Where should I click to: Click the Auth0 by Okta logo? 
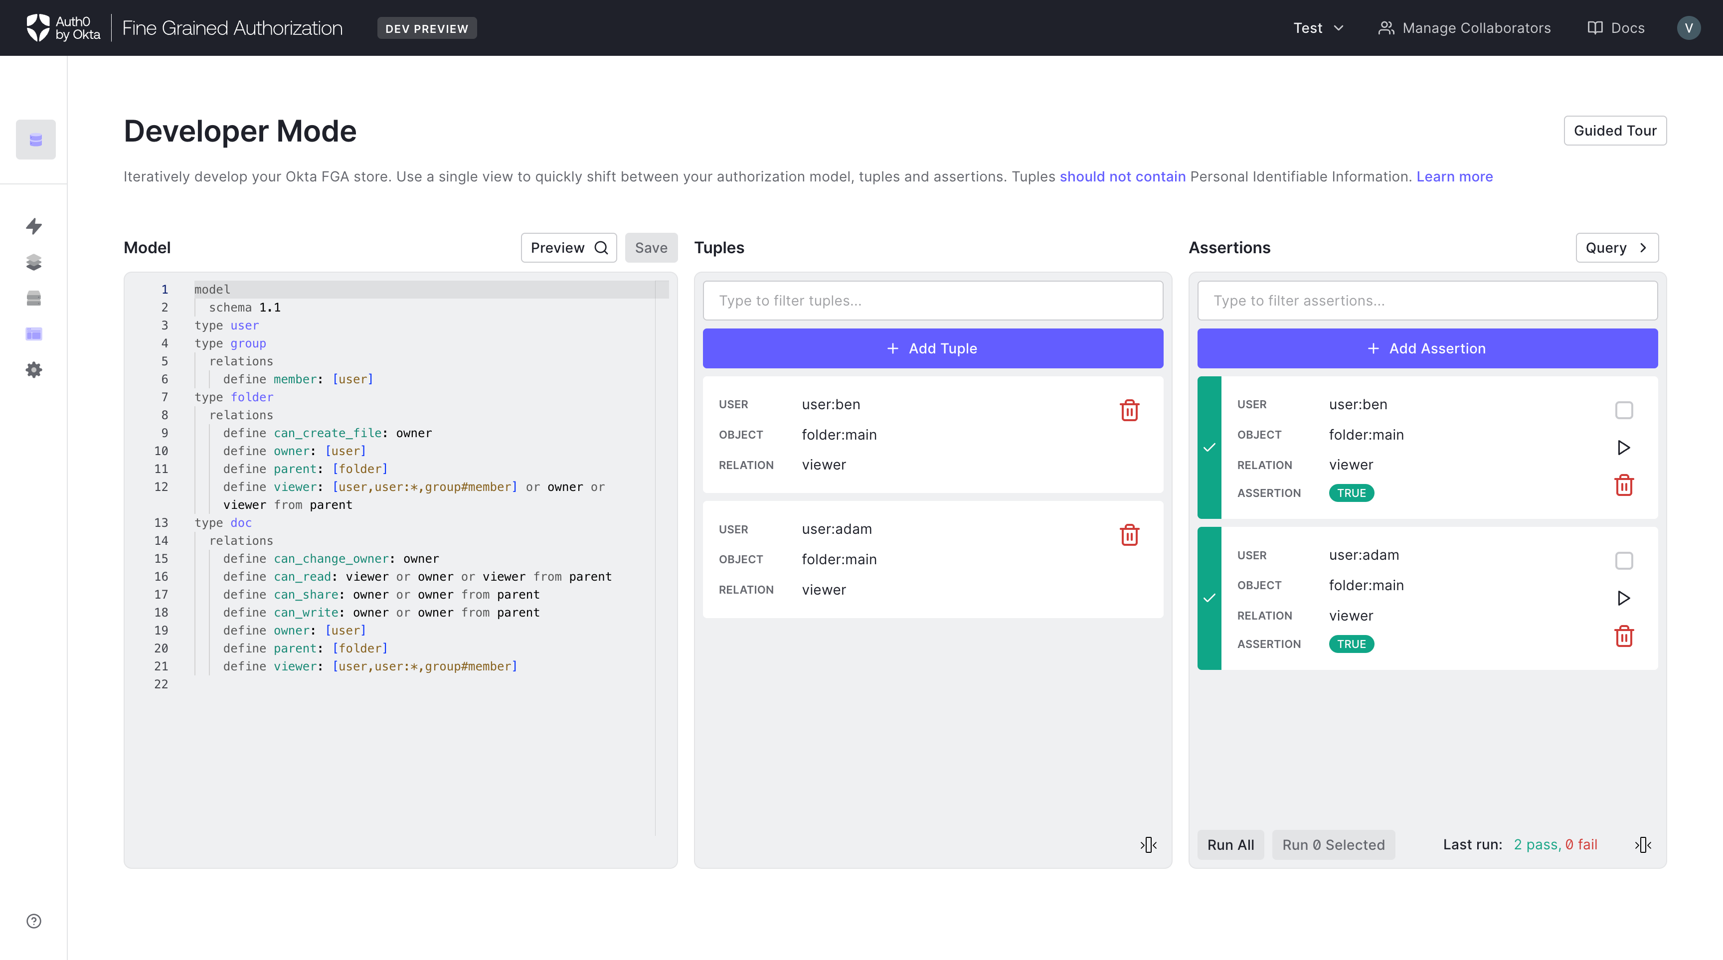pyautogui.click(x=63, y=27)
